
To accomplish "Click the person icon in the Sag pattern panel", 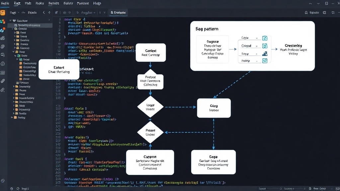I will [265, 54].
